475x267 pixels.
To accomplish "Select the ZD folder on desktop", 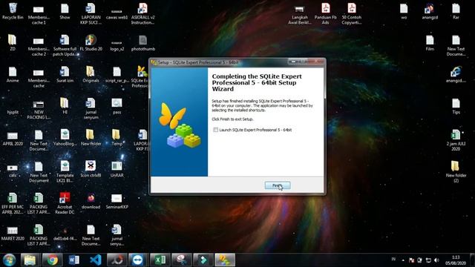I will coord(13,43).
